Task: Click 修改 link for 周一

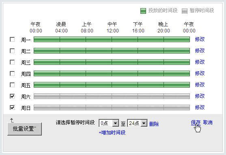Action: pyautogui.click(x=200, y=39)
